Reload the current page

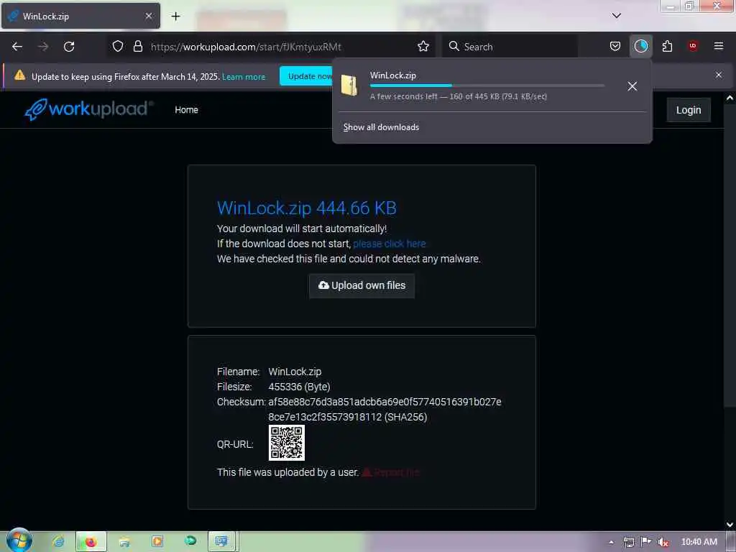point(69,47)
